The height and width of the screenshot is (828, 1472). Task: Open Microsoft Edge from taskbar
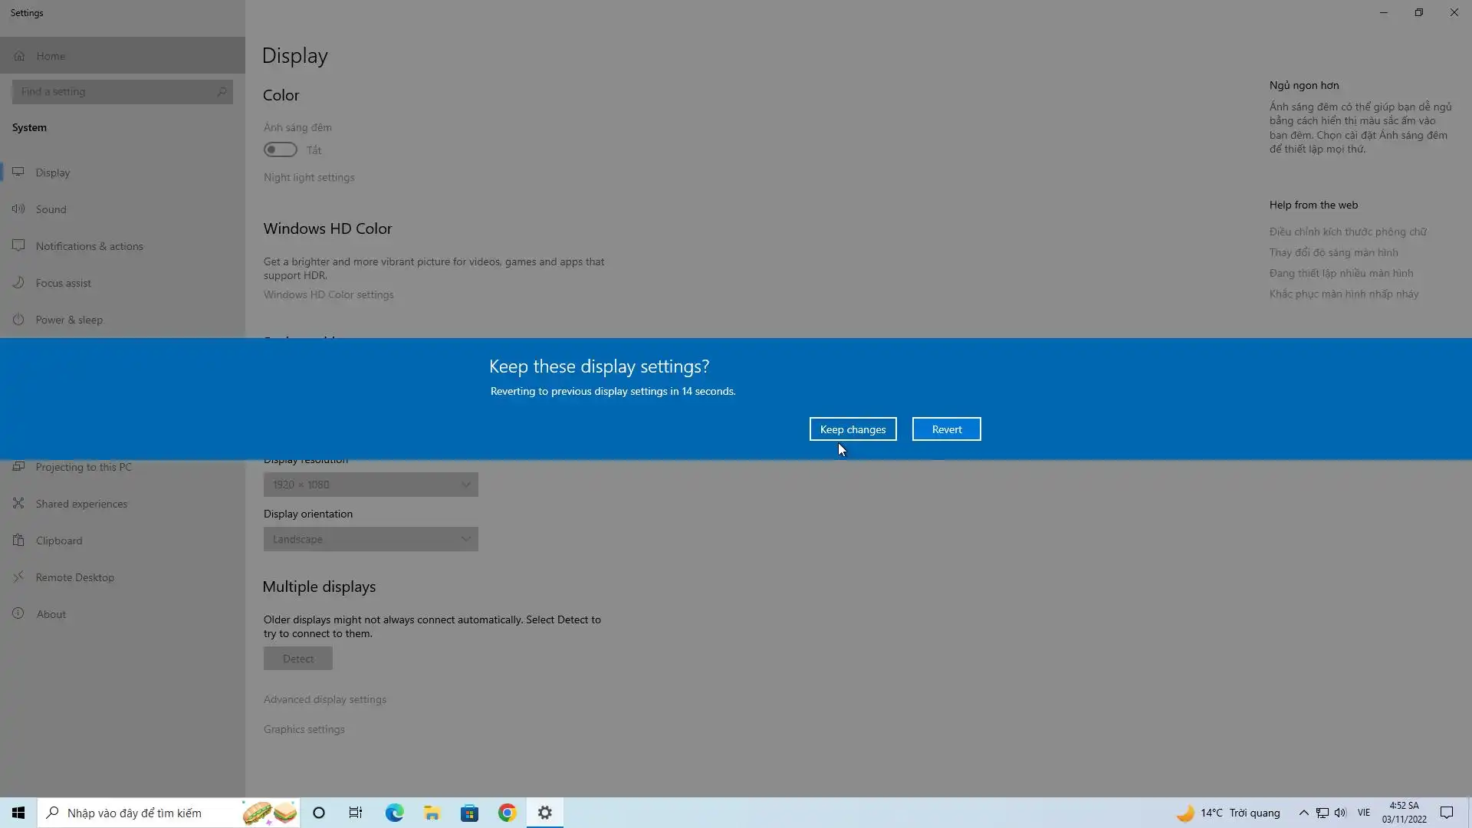tap(394, 813)
